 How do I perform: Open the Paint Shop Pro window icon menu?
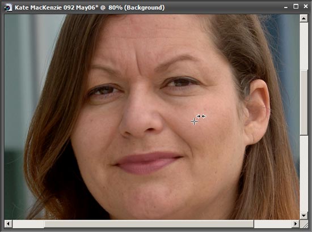[8, 8]
